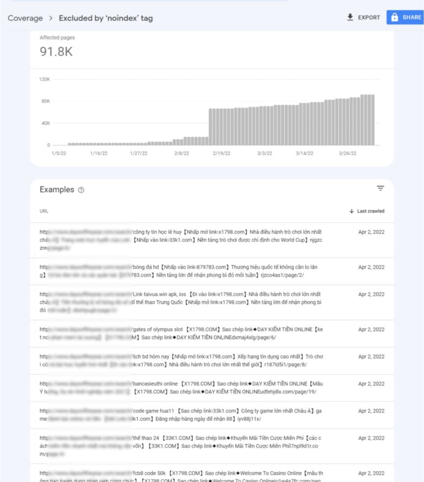Click the Last crawled sort arrow

[351, 211]
